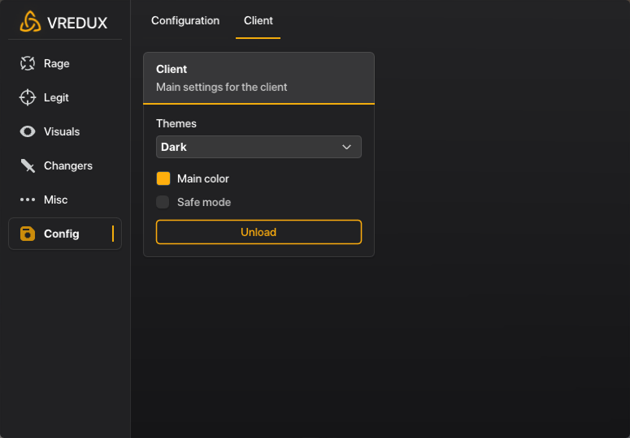This screenshot has height=438, width=630.
Task: Open the Main color orange swatch
Action: click(x=163, y=178)
